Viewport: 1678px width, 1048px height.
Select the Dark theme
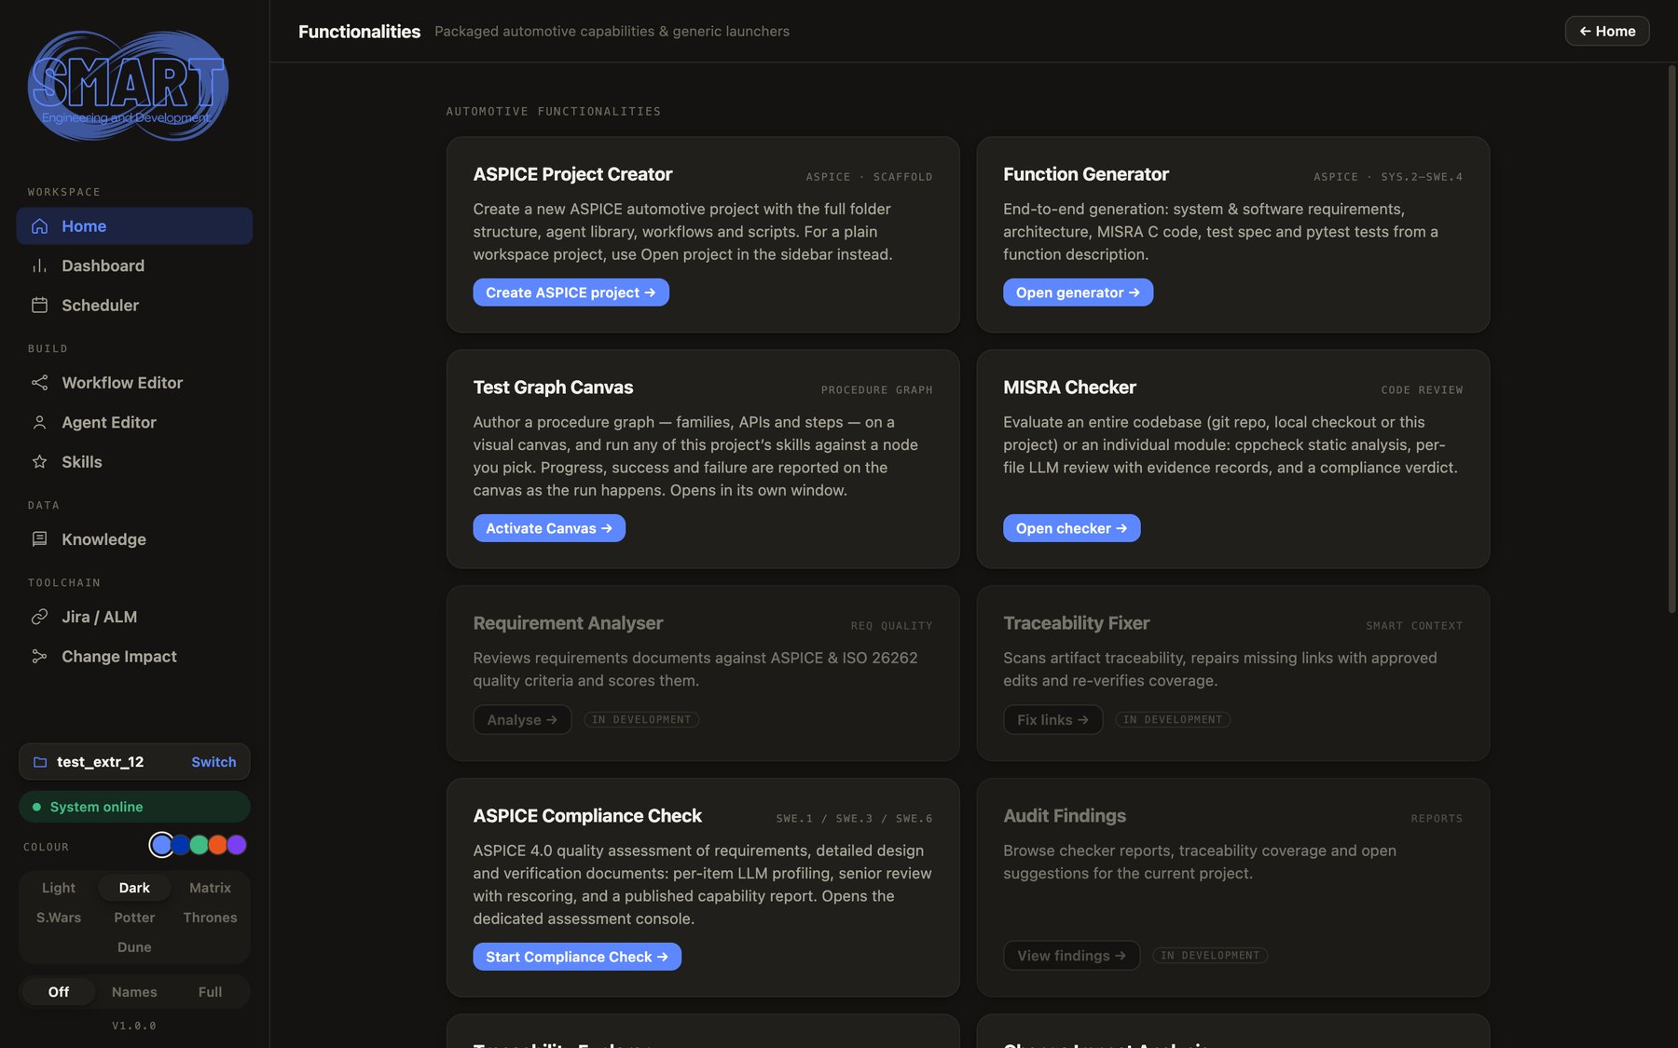pos(134,888)
